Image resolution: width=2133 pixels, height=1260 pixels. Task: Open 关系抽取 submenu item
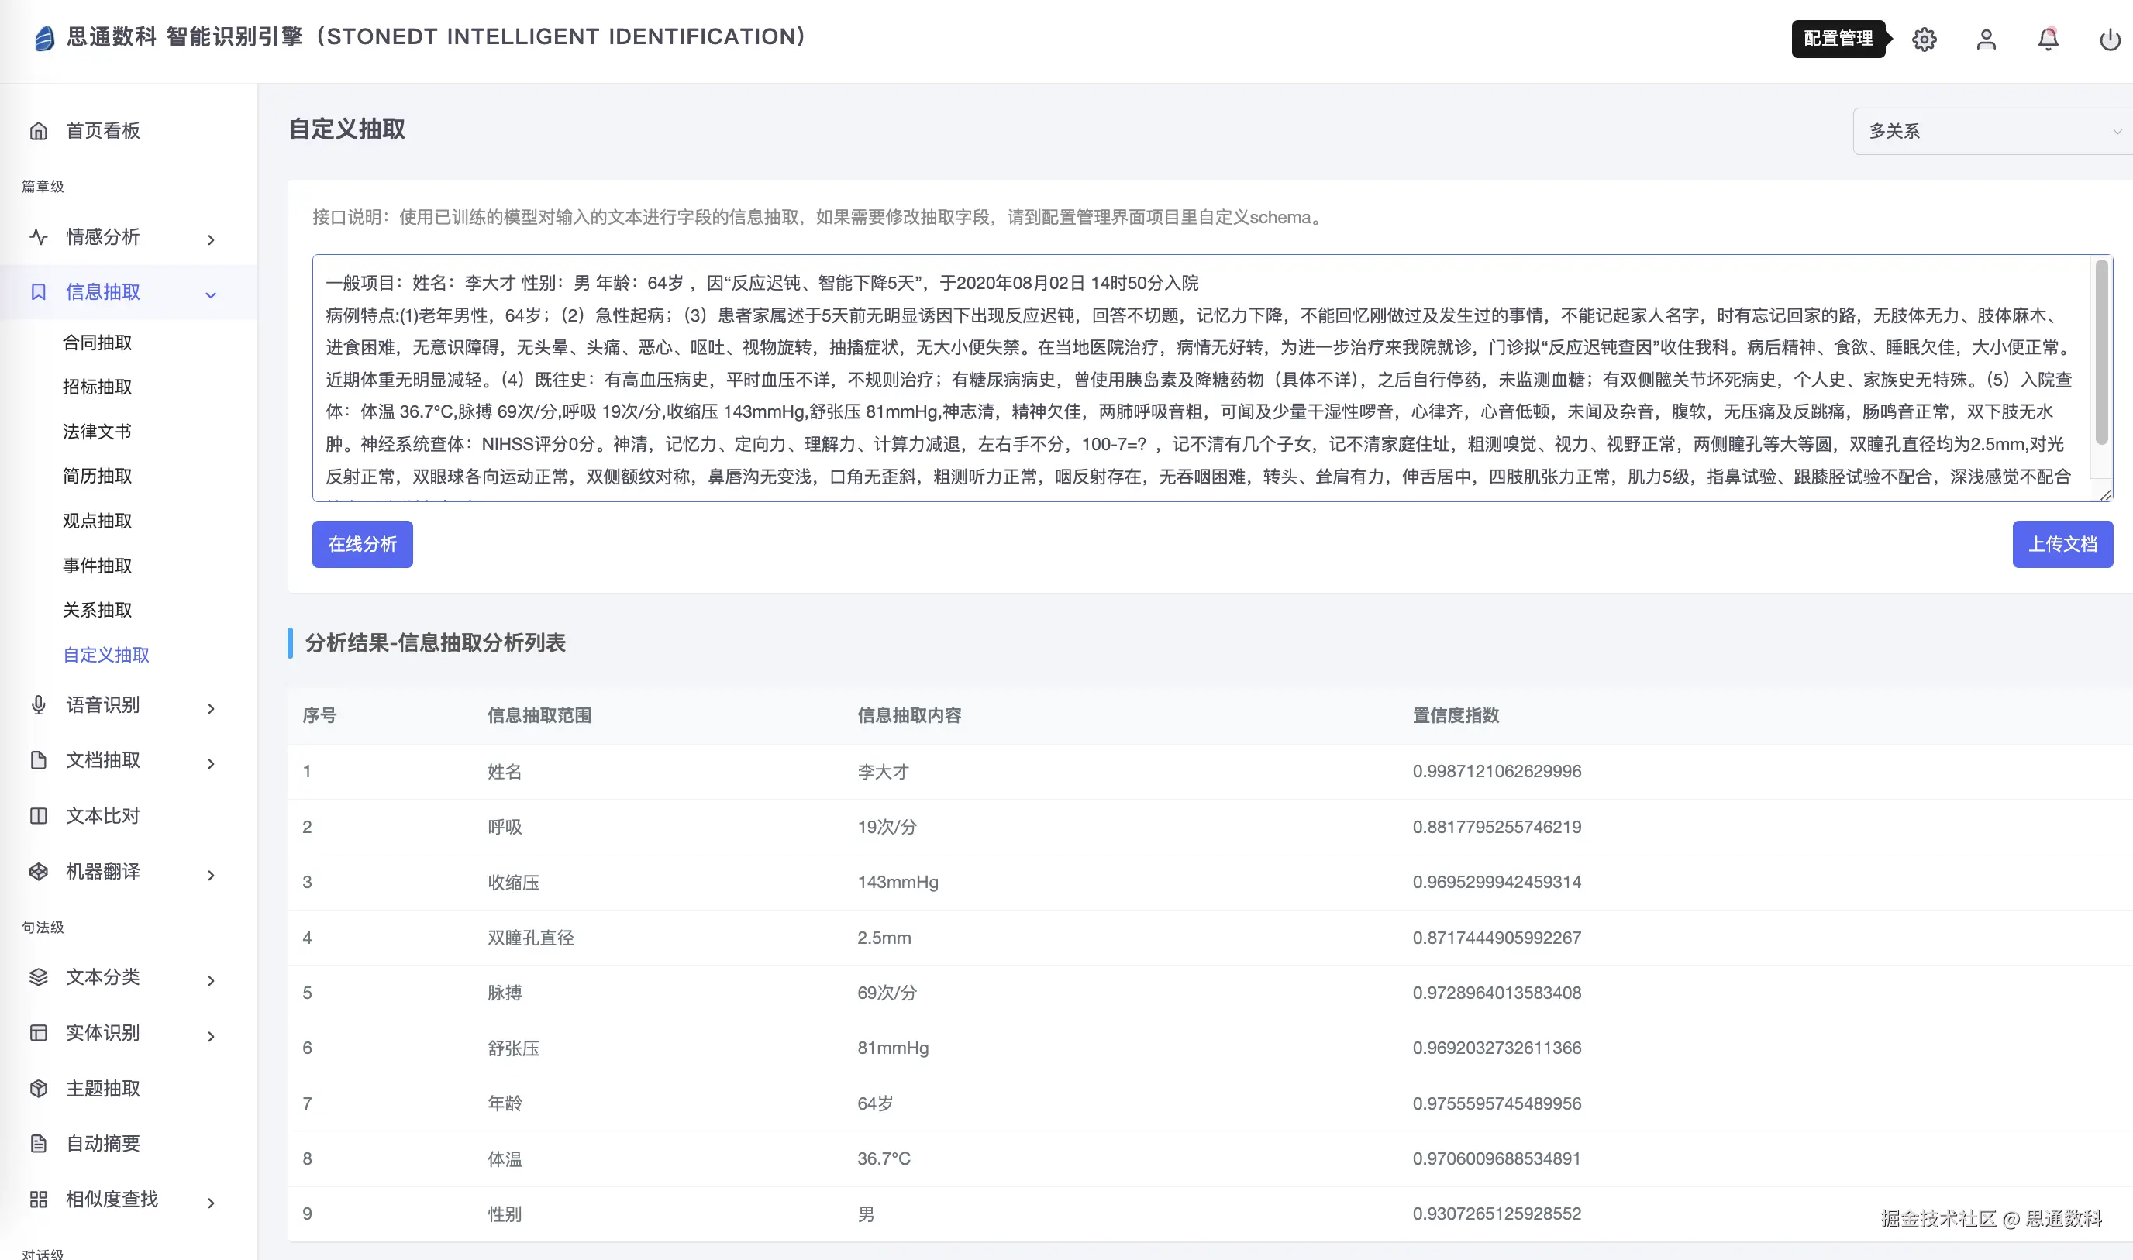98,610
